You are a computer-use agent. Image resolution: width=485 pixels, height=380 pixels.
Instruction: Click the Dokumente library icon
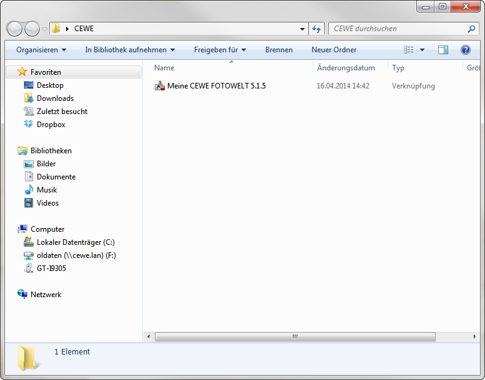(x=29, y=176)
